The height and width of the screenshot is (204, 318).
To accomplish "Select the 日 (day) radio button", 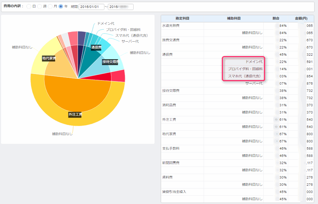I will [29, 7].
